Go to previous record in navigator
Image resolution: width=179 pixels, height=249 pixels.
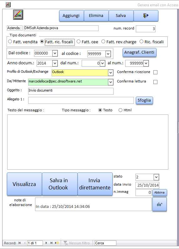click(24, 243)
